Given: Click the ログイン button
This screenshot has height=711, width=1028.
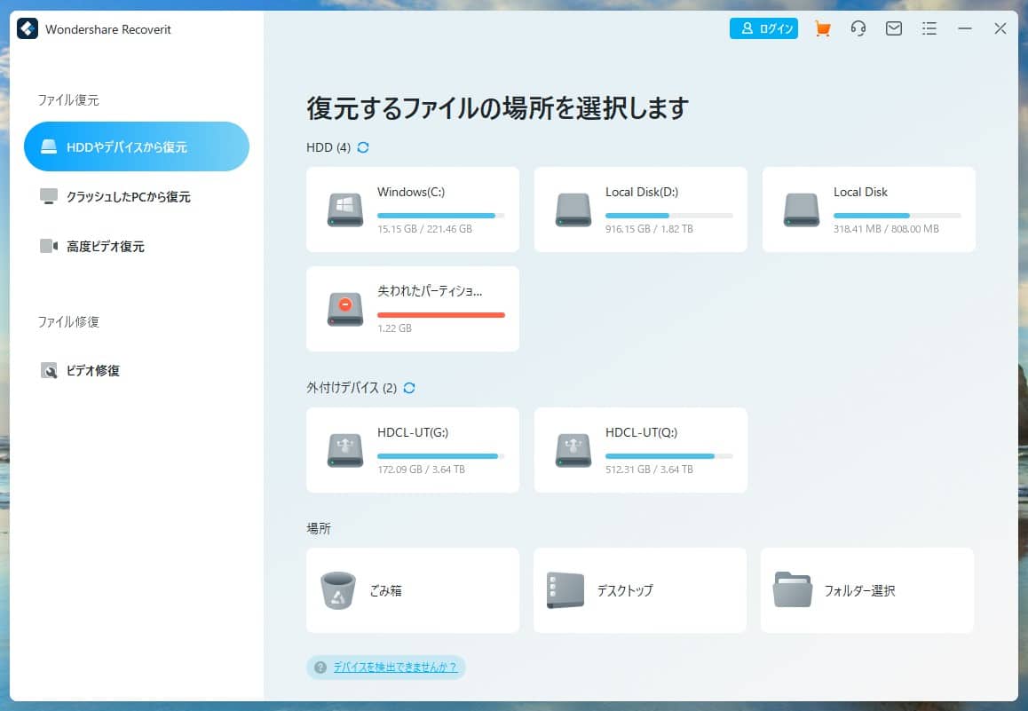Looking at the screenshot, I should [x=763, y=29].
